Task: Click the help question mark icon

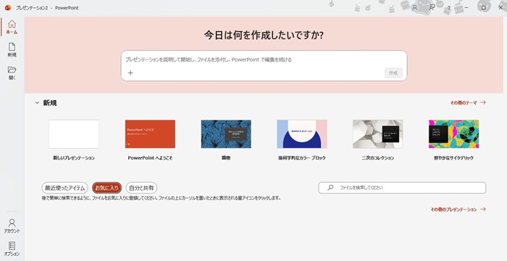Action: [449, 8]
